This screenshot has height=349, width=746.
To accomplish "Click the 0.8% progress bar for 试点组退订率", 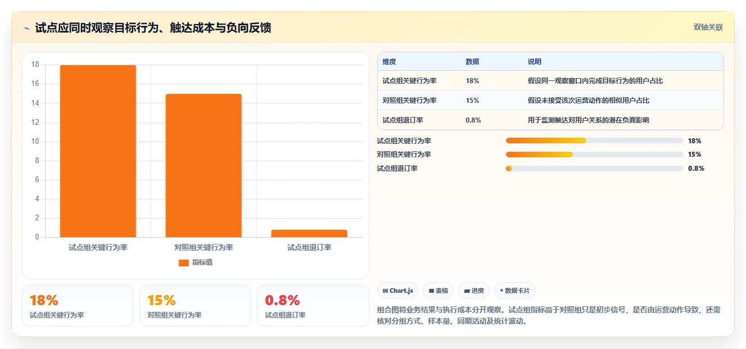I will [x=595, y=168].
